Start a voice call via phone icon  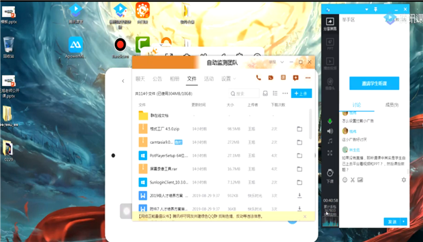click(x=258, y=78)
